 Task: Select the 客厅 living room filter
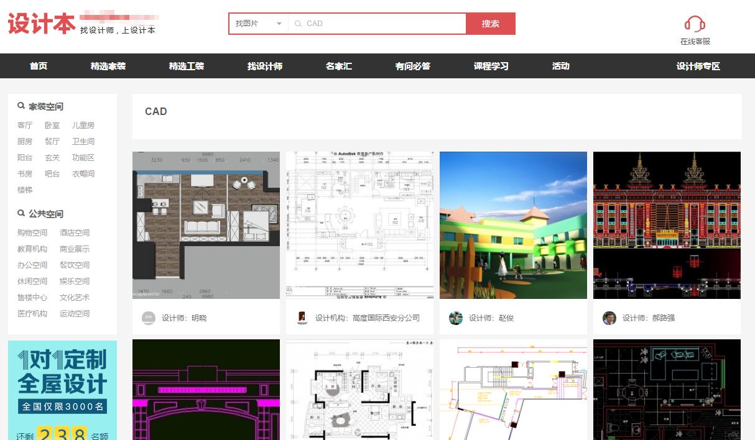pos(25,125)
